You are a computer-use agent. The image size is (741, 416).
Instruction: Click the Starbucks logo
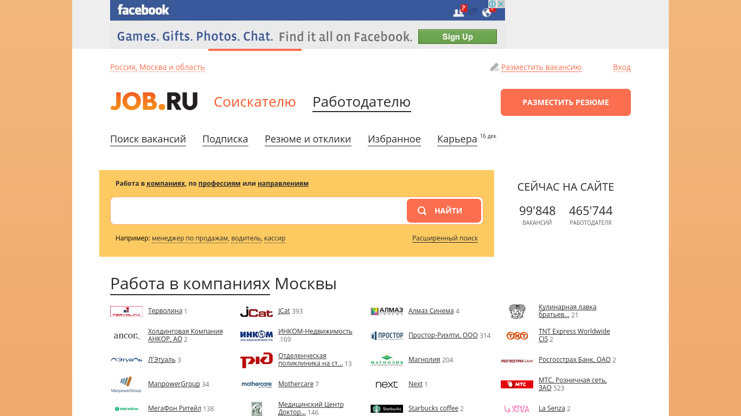pos(386,409)
